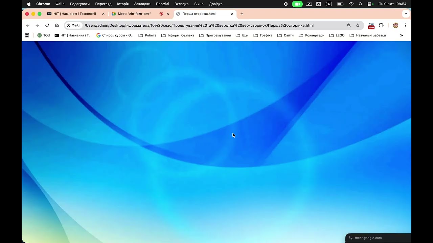Click the screen recording indicator in menu bar

click(x=286, y=4)
